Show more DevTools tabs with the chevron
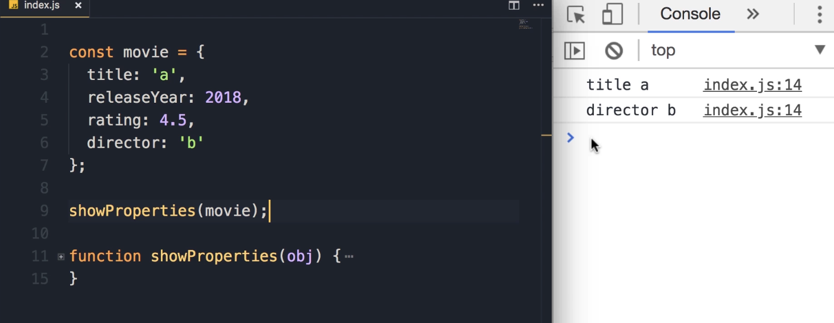 coord(753,14)
